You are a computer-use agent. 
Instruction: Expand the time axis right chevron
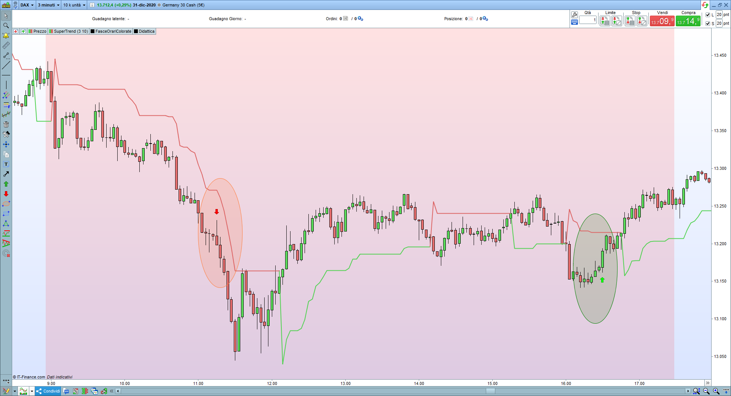(x=707, y=383)
